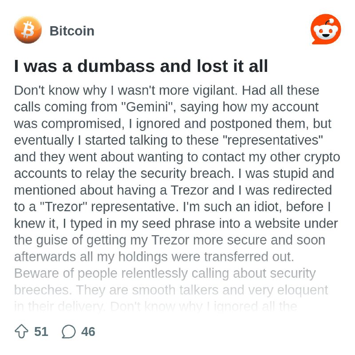This screenshot has height=355, width=355.
Task: Click 'afterwards all my holdings were transferred out'
Action: pos(154,257)
